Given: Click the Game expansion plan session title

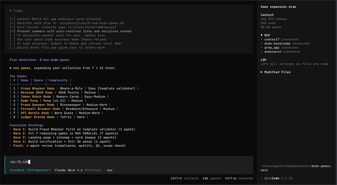Looking at the screenshot, I should [278, 7].
